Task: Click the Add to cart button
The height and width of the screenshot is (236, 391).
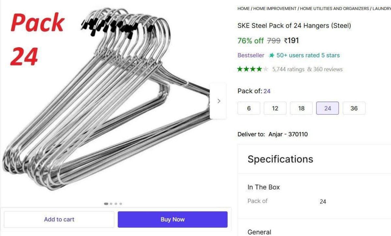Action: click(59, 219)
